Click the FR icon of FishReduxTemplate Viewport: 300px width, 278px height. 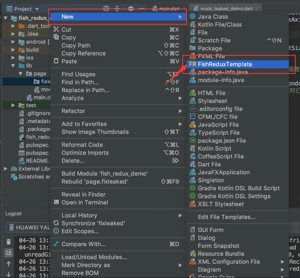[193, 64]
